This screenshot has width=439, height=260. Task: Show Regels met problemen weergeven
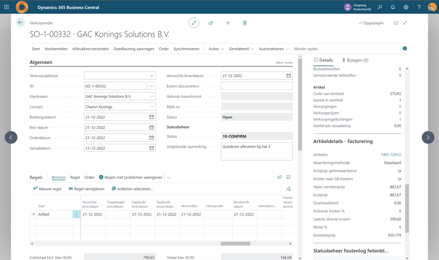(131, 178)
